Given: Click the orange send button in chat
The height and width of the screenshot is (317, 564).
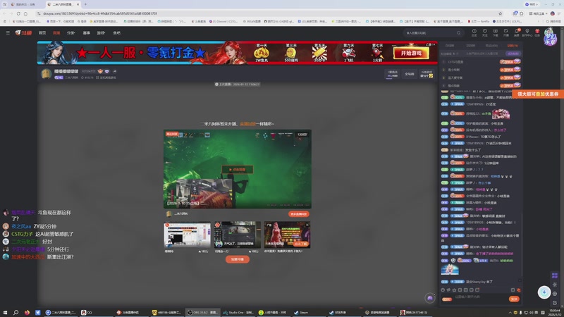Looking at the screenshot, I should click(514, 299).
